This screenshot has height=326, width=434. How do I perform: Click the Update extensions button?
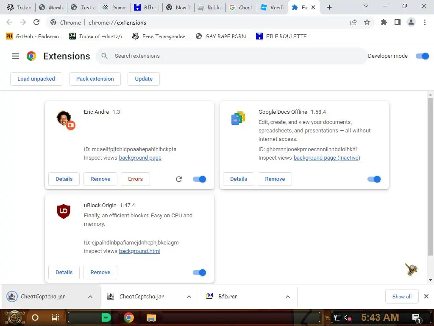(x=144, y=79)
